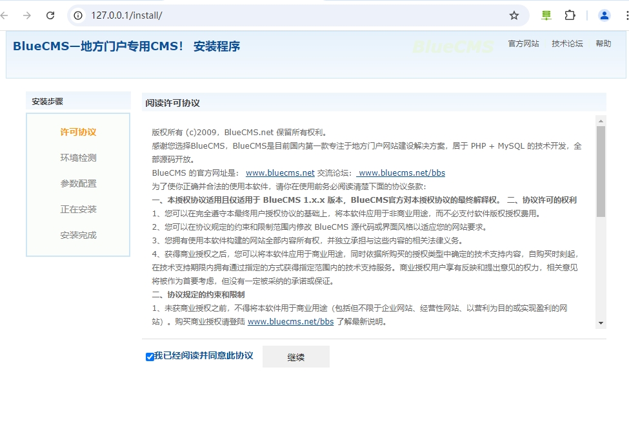
Task: Go forward with browser arrow
Action: click(x=27, y=15)
